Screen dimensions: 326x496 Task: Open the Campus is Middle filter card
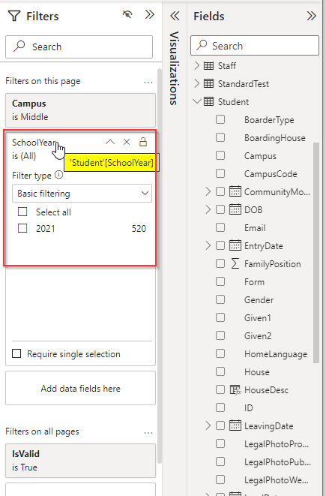[x=80, y=110]
